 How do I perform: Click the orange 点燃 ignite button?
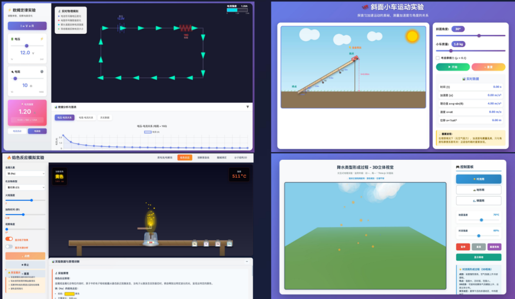(25, 256)
